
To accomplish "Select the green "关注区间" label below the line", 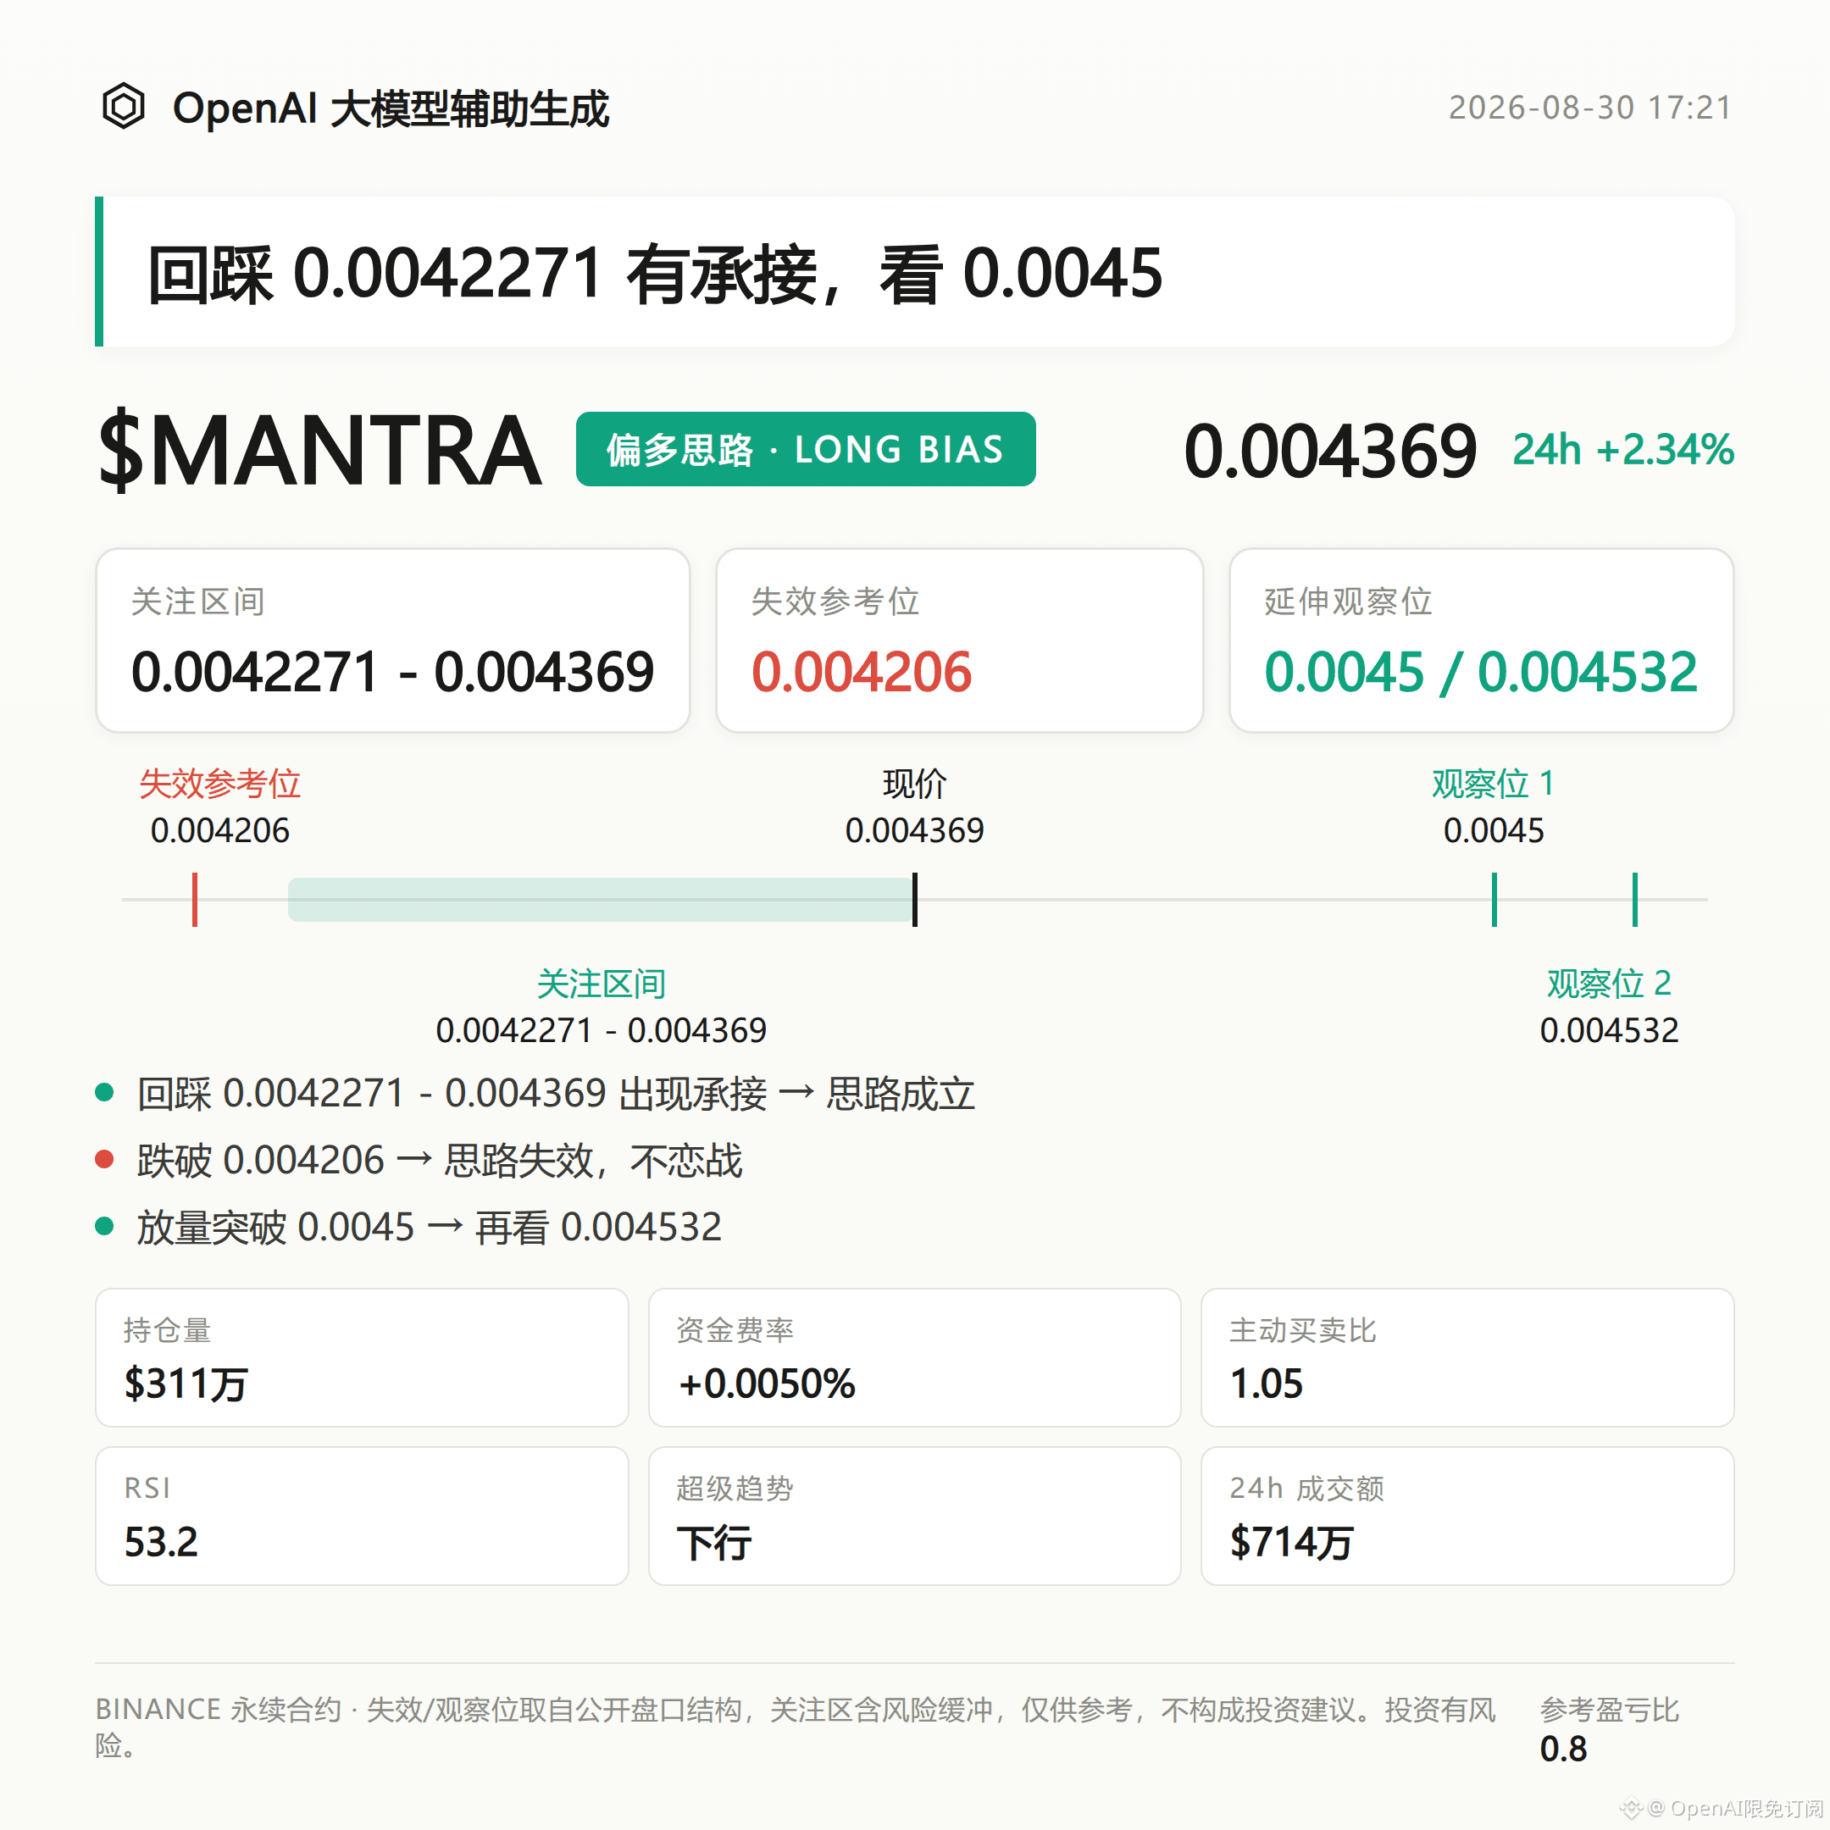I will point(602,984).
